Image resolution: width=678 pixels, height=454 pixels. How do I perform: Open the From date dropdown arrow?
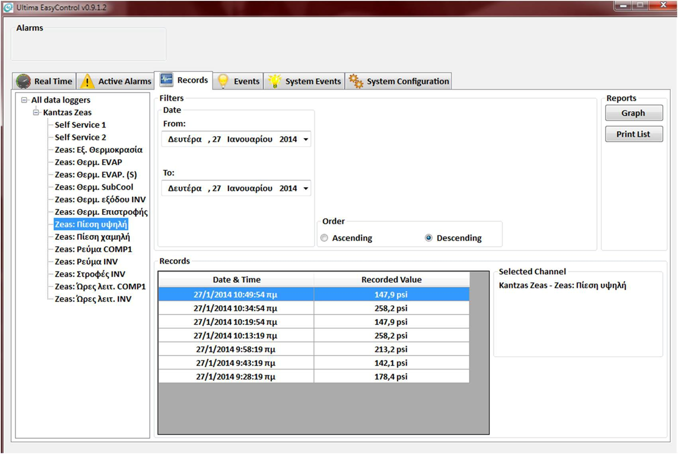(x=306, y=139)
